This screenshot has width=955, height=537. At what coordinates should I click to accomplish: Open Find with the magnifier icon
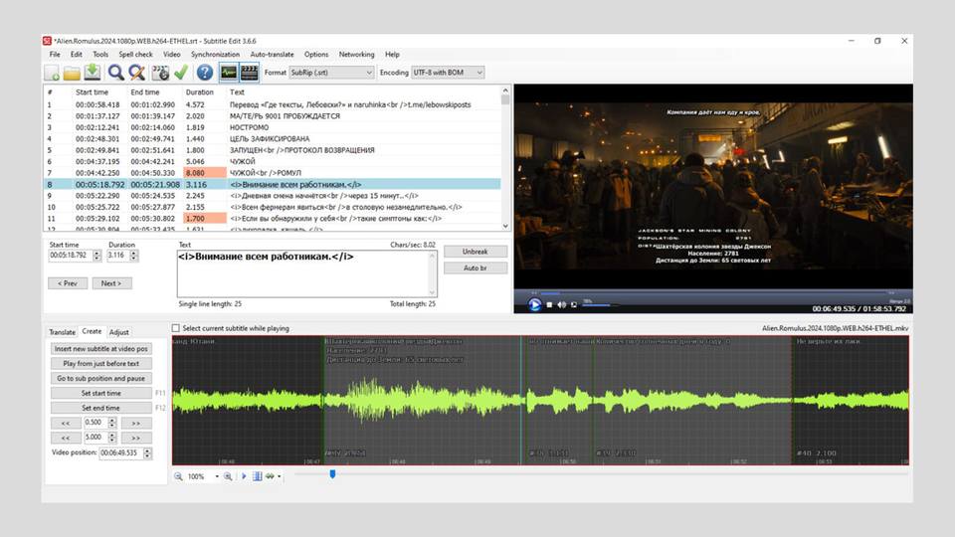115,73
